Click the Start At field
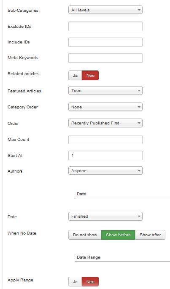Image resolution: width=170 pixels, height=289 pixels. click(105, 155)
